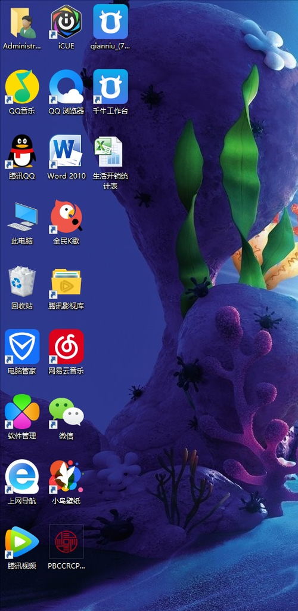Select the 腾讯影视库 folder icon
The height and width of the screenshot is (611, 298).
pos(66,282)
